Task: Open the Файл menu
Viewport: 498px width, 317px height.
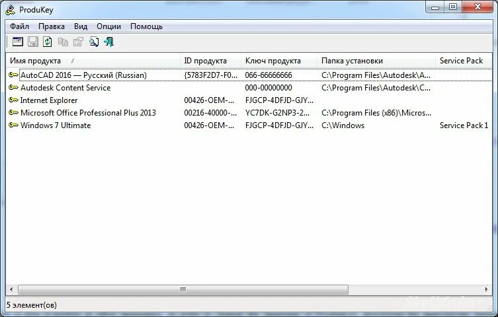Action: tap(19, 26)
